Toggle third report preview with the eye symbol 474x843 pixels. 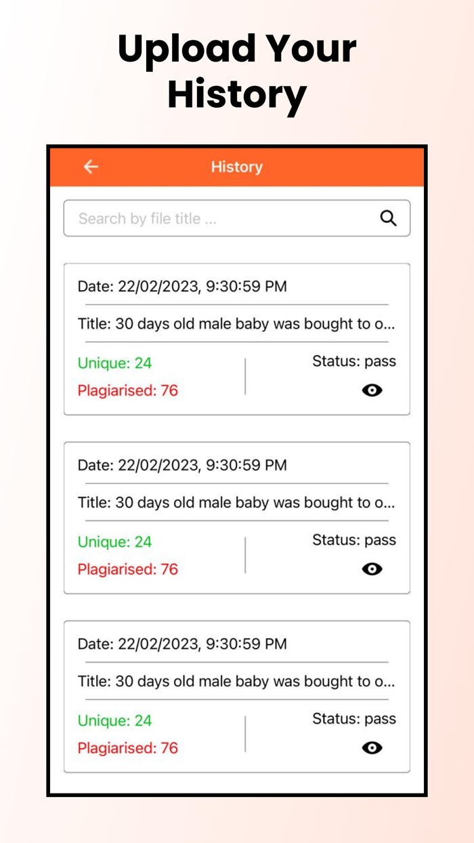372,747
